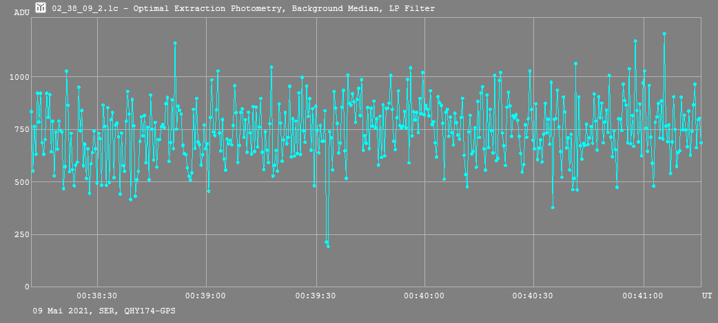The height and width of the screenshot is (323, 718).
Task: Click the 00:40:00 time tick label
Action: (424, 296)
